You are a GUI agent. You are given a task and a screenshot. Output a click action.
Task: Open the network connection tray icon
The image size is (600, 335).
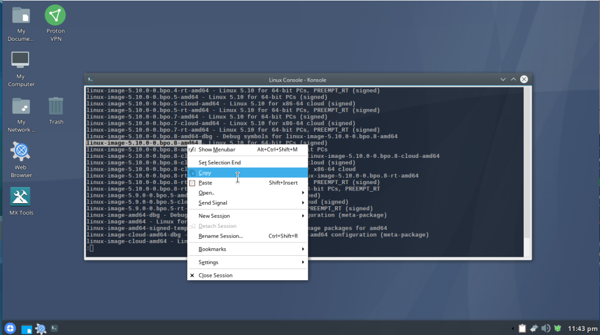click(x=534, y=328)
